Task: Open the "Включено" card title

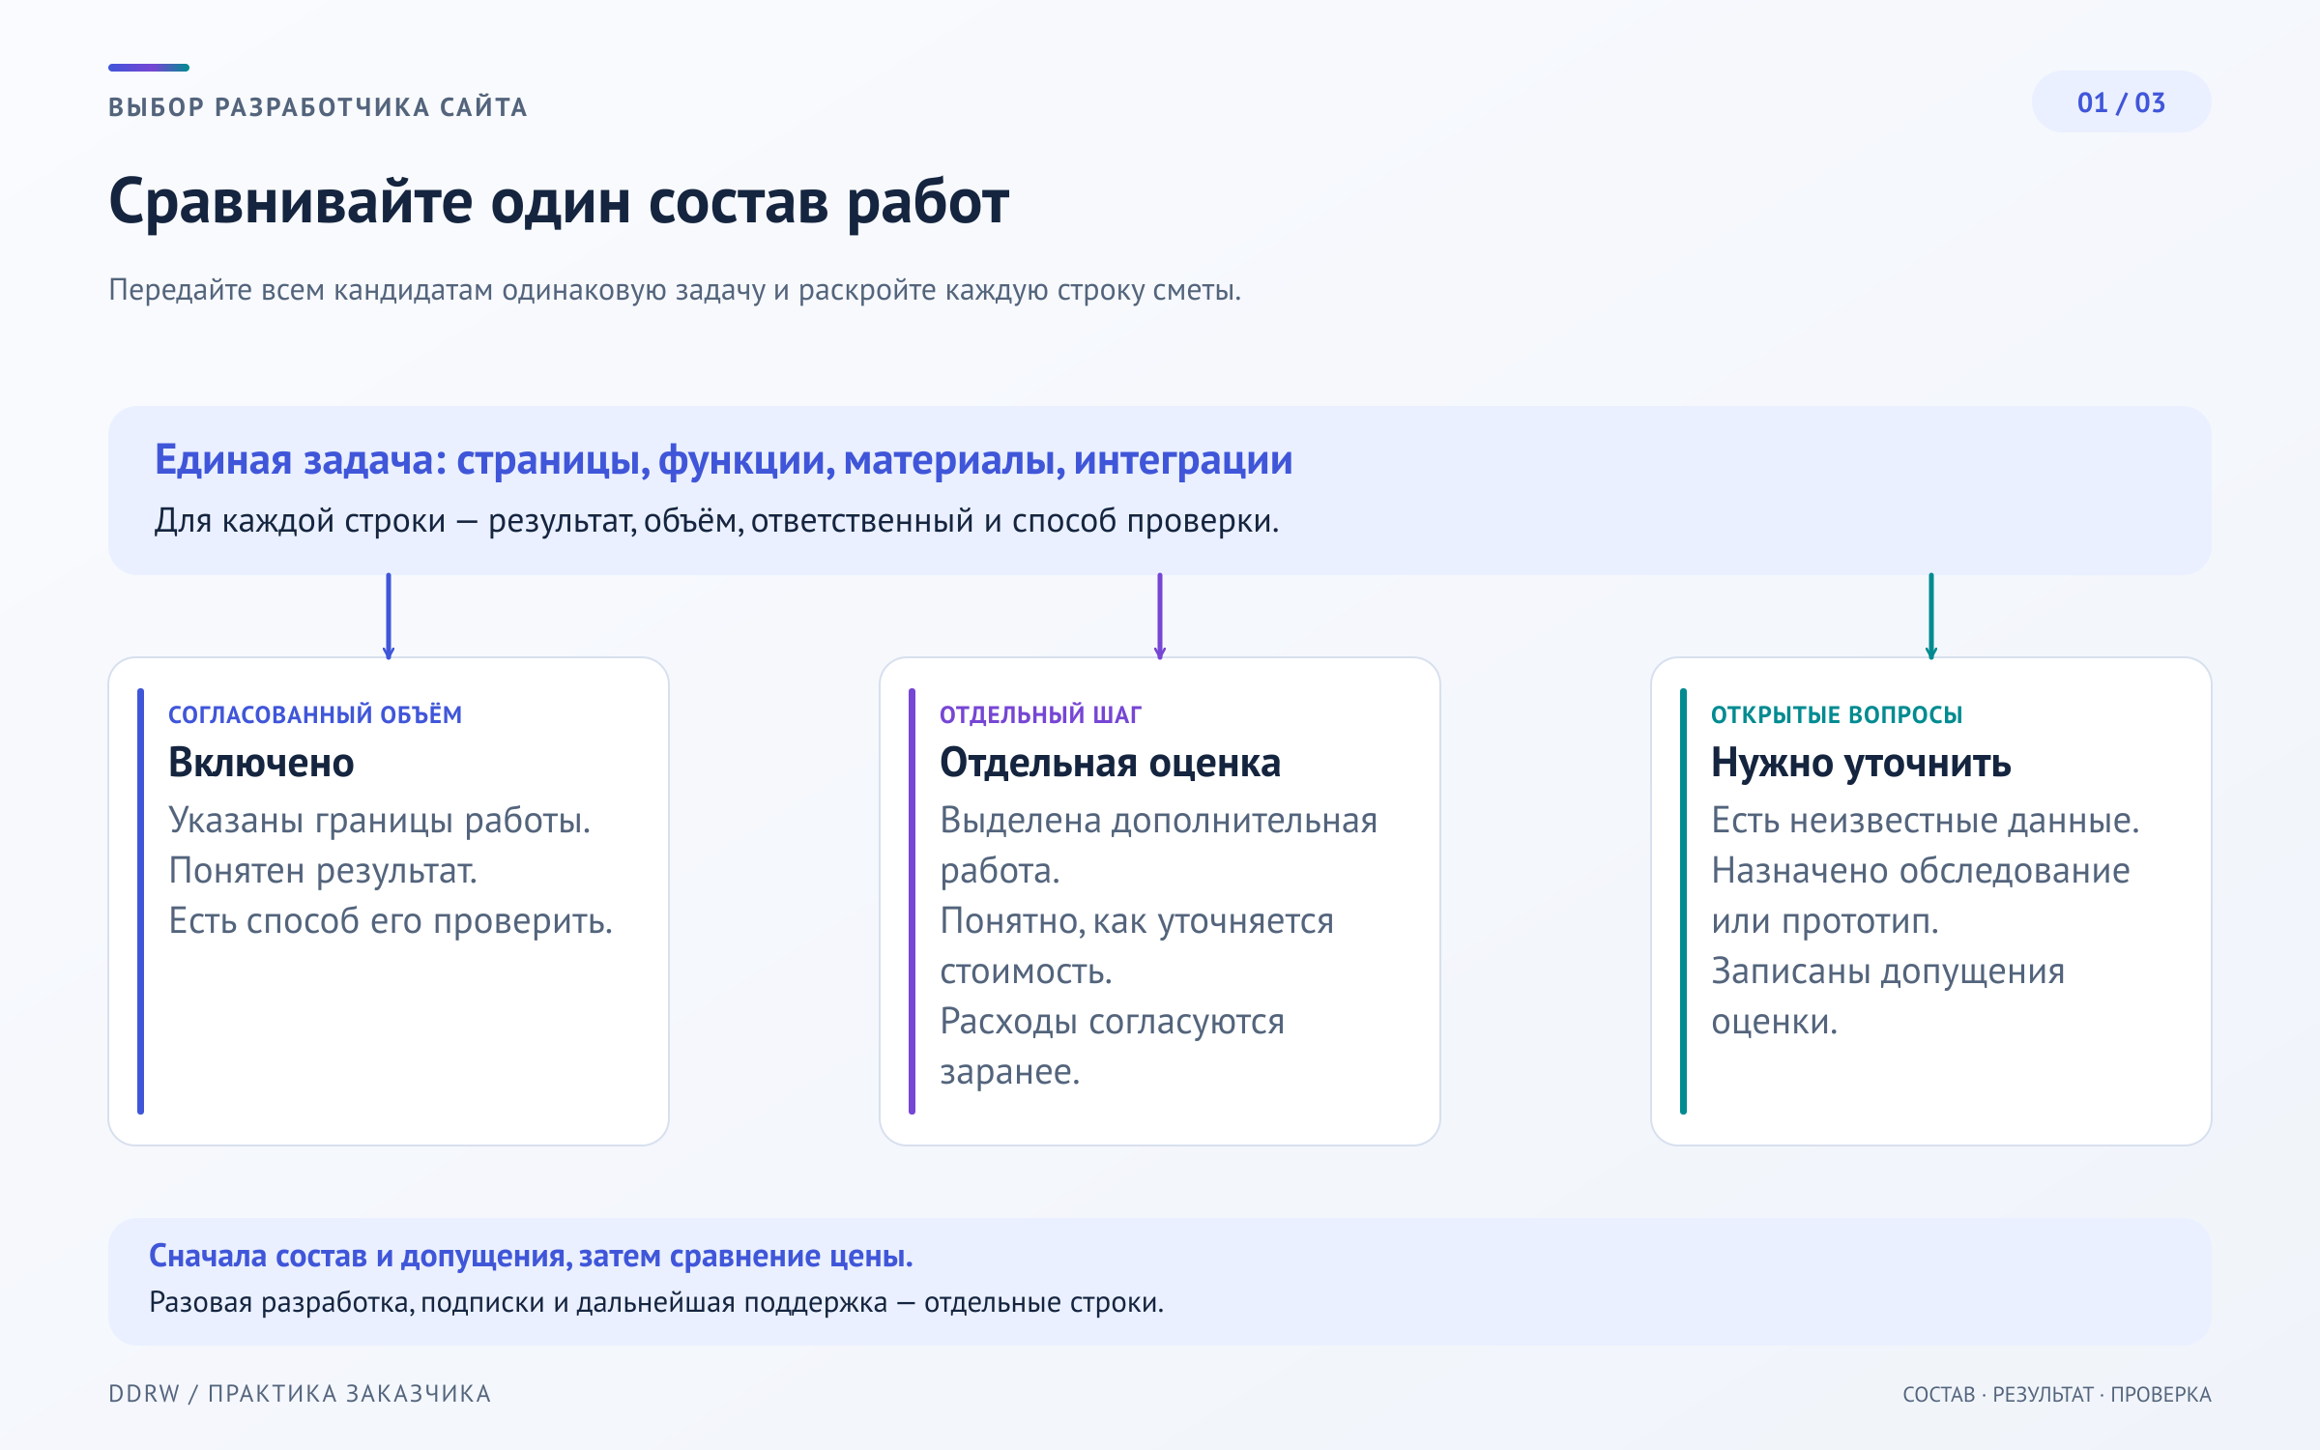Action: tap(261, 763)
